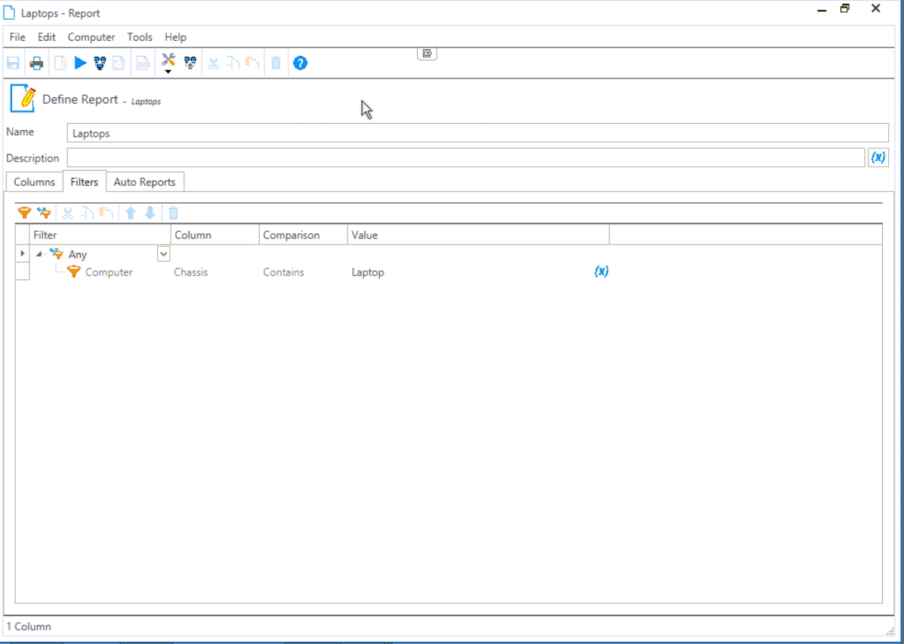This screenshot has width=904, height=644.
Task: Open the wrench and screwdriver tools dropdown
Action: (x=168, y=63)
